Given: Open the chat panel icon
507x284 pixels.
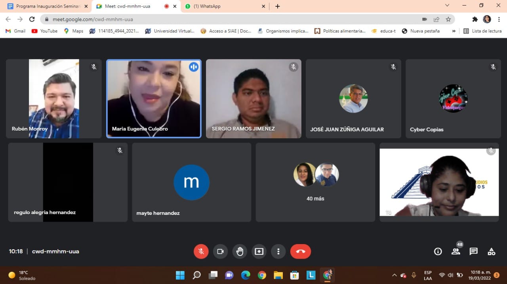Looking at the screenshot, I should click(x=473, y=251).
